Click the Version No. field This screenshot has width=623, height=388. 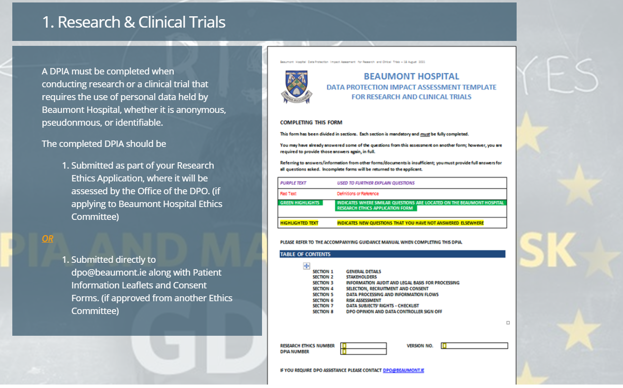click(474, 346)
